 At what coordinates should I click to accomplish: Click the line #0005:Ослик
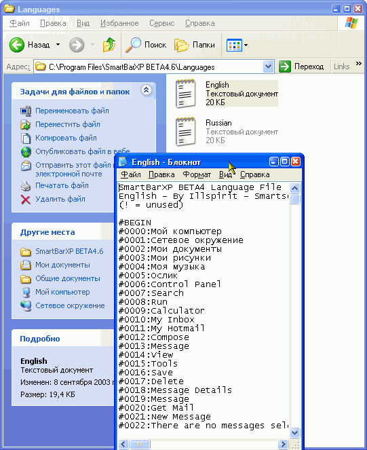pyautogui.click(x=148, y=276)
